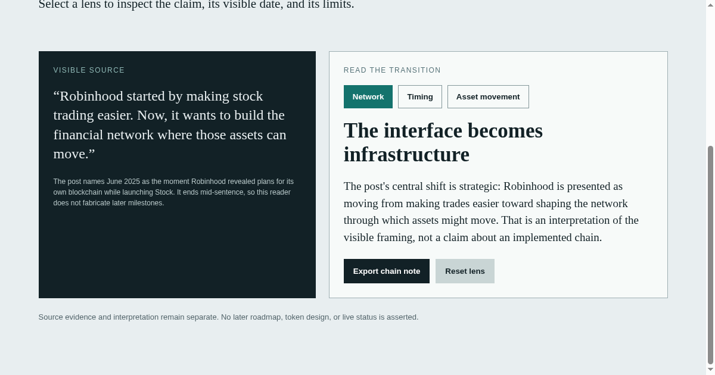The height and width of the screenshot is (375, 715).
Task: Click the 'post's central shift' paragraph
Action: coord(492,212)
